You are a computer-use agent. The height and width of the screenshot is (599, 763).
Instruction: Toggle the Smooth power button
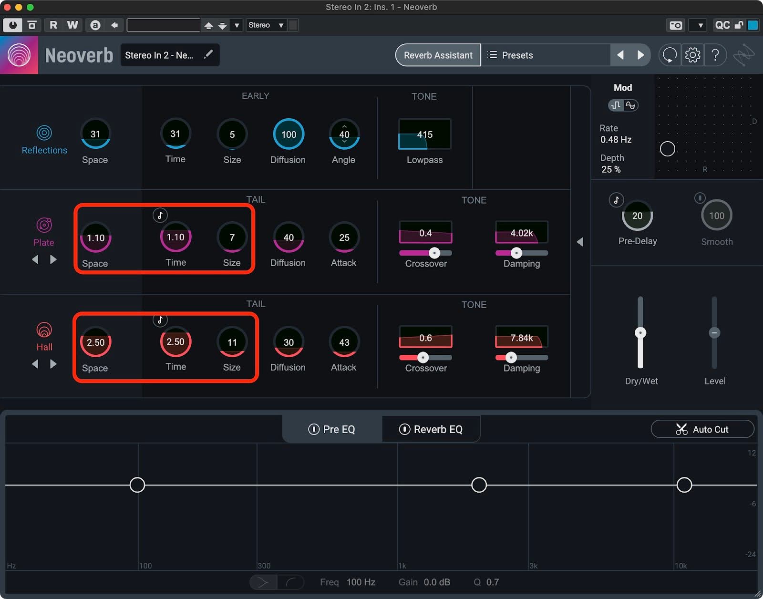click(x=700, y=197)
